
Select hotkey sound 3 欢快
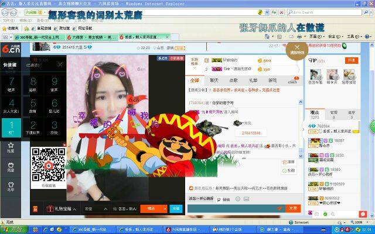54,128
